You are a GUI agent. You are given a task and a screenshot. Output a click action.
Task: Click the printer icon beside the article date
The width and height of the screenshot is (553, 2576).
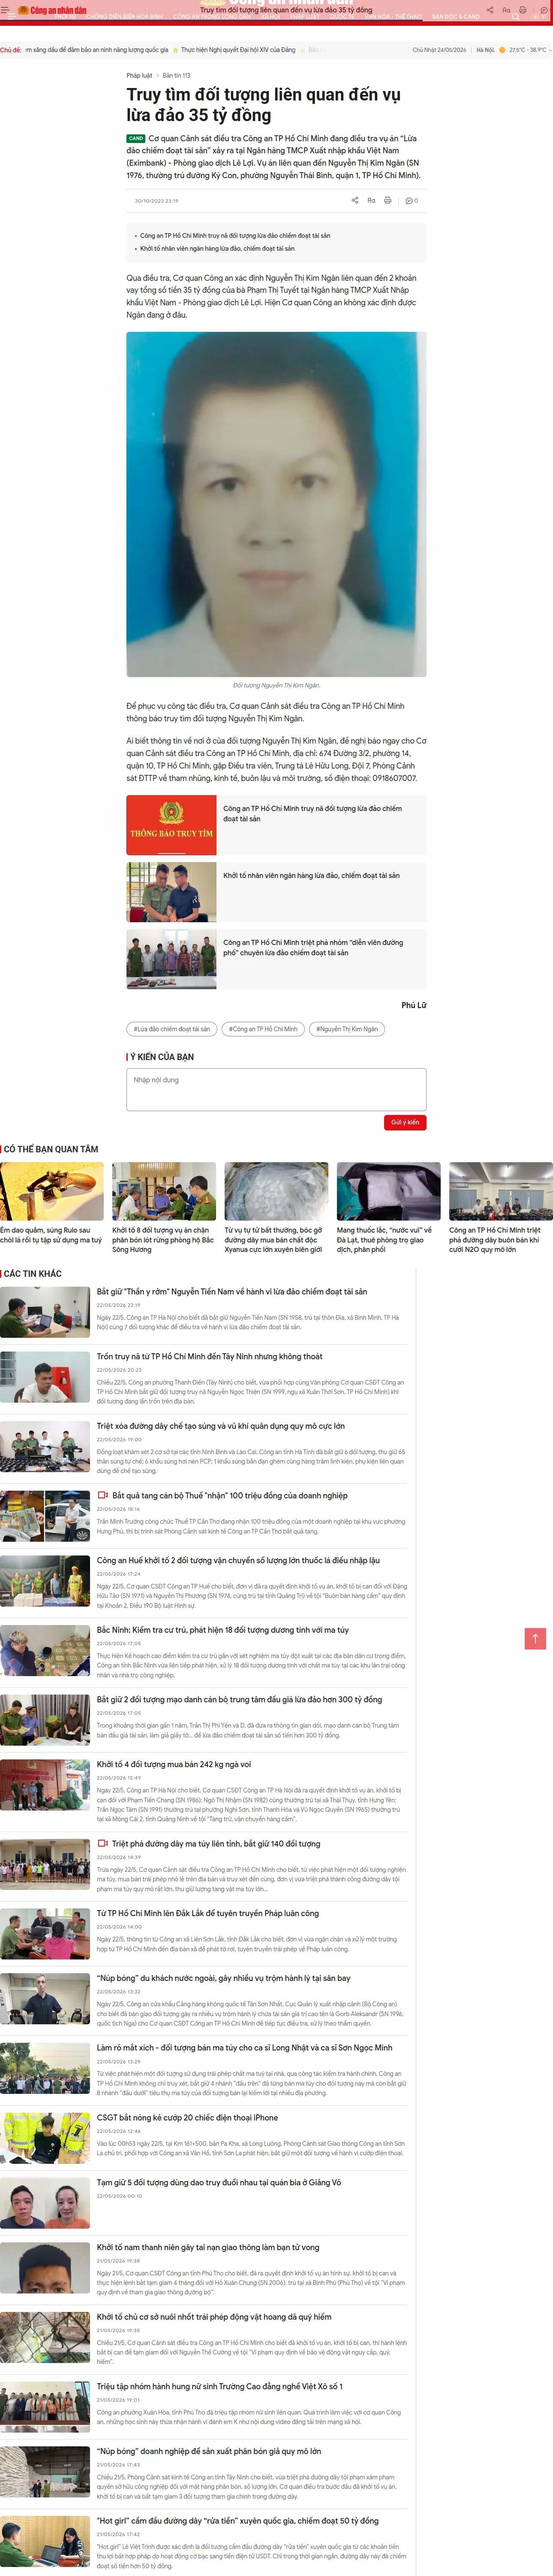point(387,200)
